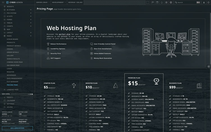The height and width of the screenshot is (132, 211).
Task: Open the calendar icon in header
Action: pos(157,2)
